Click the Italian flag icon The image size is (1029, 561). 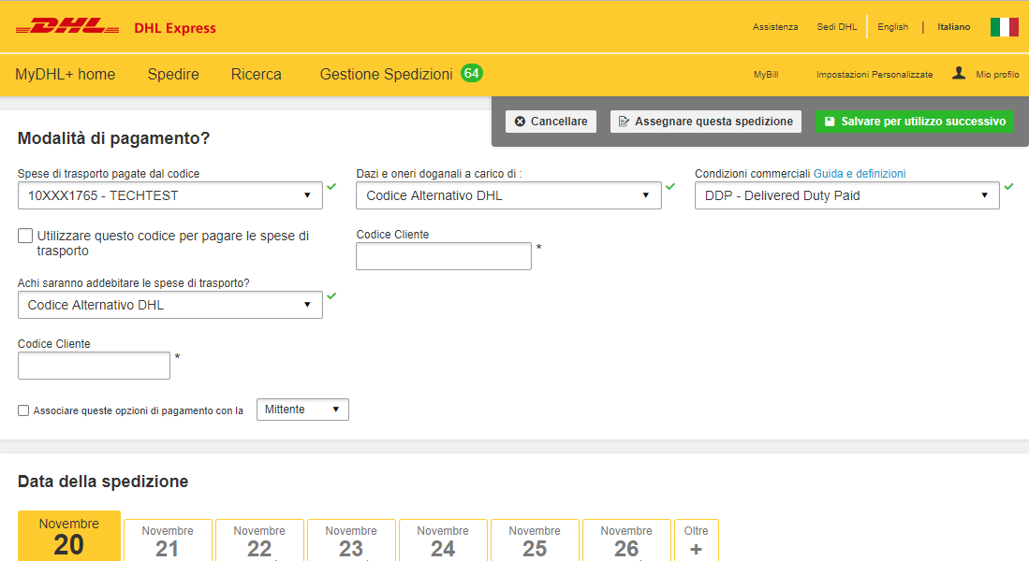(x=1004, y=27)
